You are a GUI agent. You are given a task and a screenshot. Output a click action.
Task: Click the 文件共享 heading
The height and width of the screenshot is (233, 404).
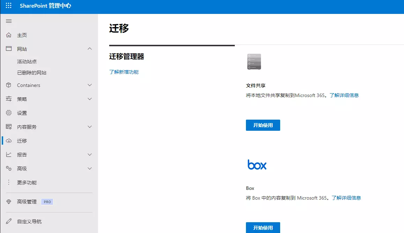click(256, 86)
